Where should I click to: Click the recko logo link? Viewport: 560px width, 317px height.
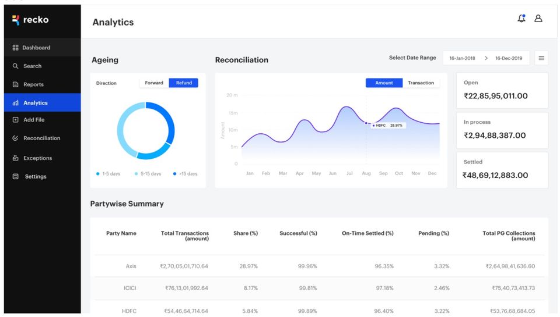click(30, 20)
